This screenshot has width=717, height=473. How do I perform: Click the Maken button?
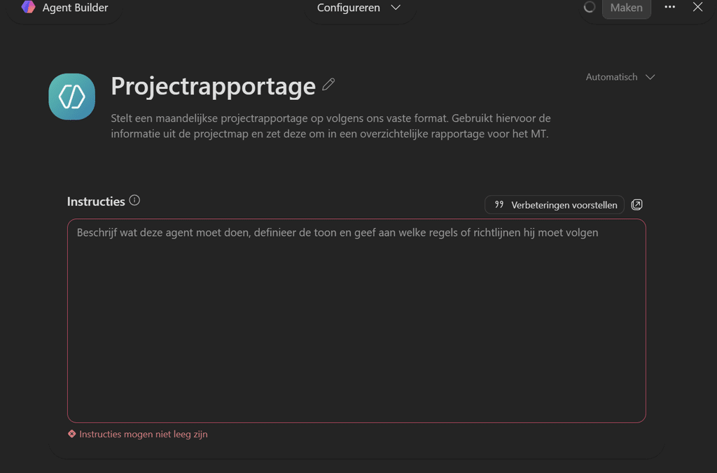(x=626, y=8)
